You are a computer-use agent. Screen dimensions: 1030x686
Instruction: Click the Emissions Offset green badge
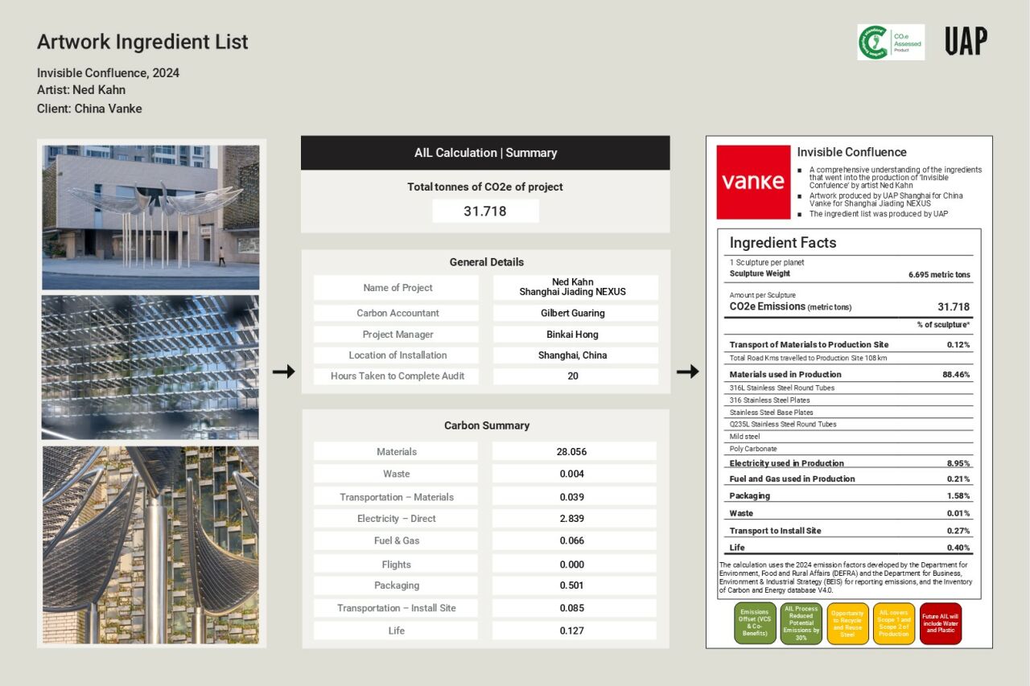point(755,623)
